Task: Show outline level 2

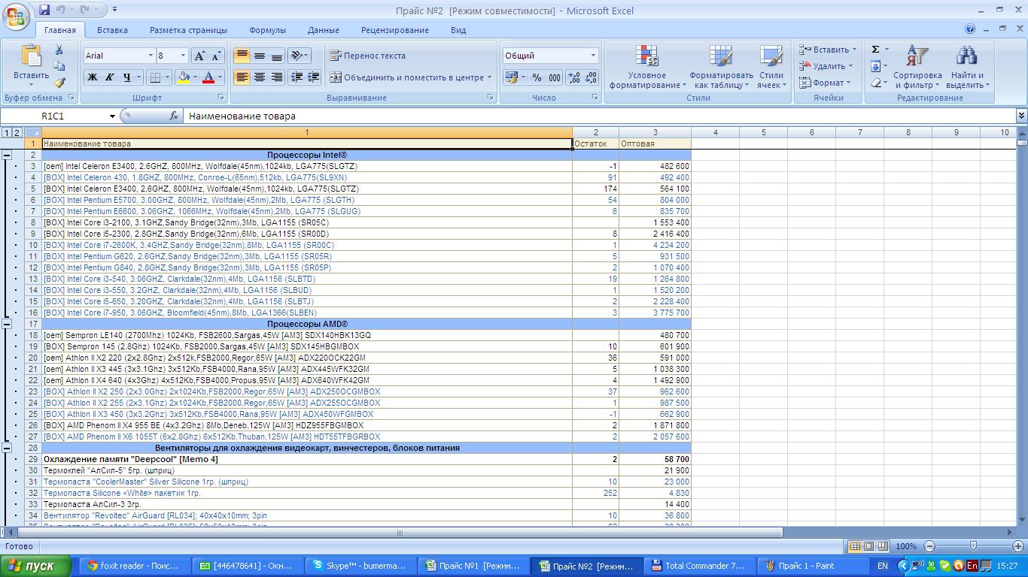Action: tap(17, 133)
